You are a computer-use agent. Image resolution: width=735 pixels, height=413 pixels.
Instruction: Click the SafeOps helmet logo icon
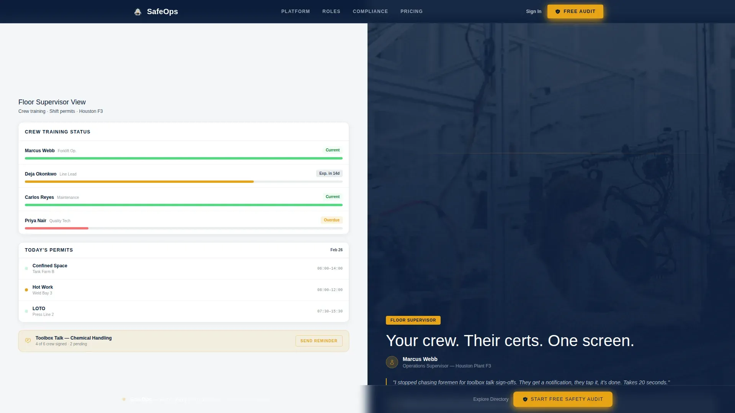tap(138, 12)
